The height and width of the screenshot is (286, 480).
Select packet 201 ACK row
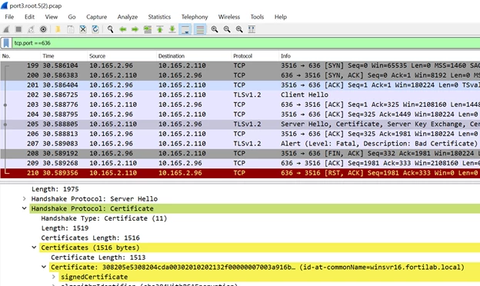[240, 85]
